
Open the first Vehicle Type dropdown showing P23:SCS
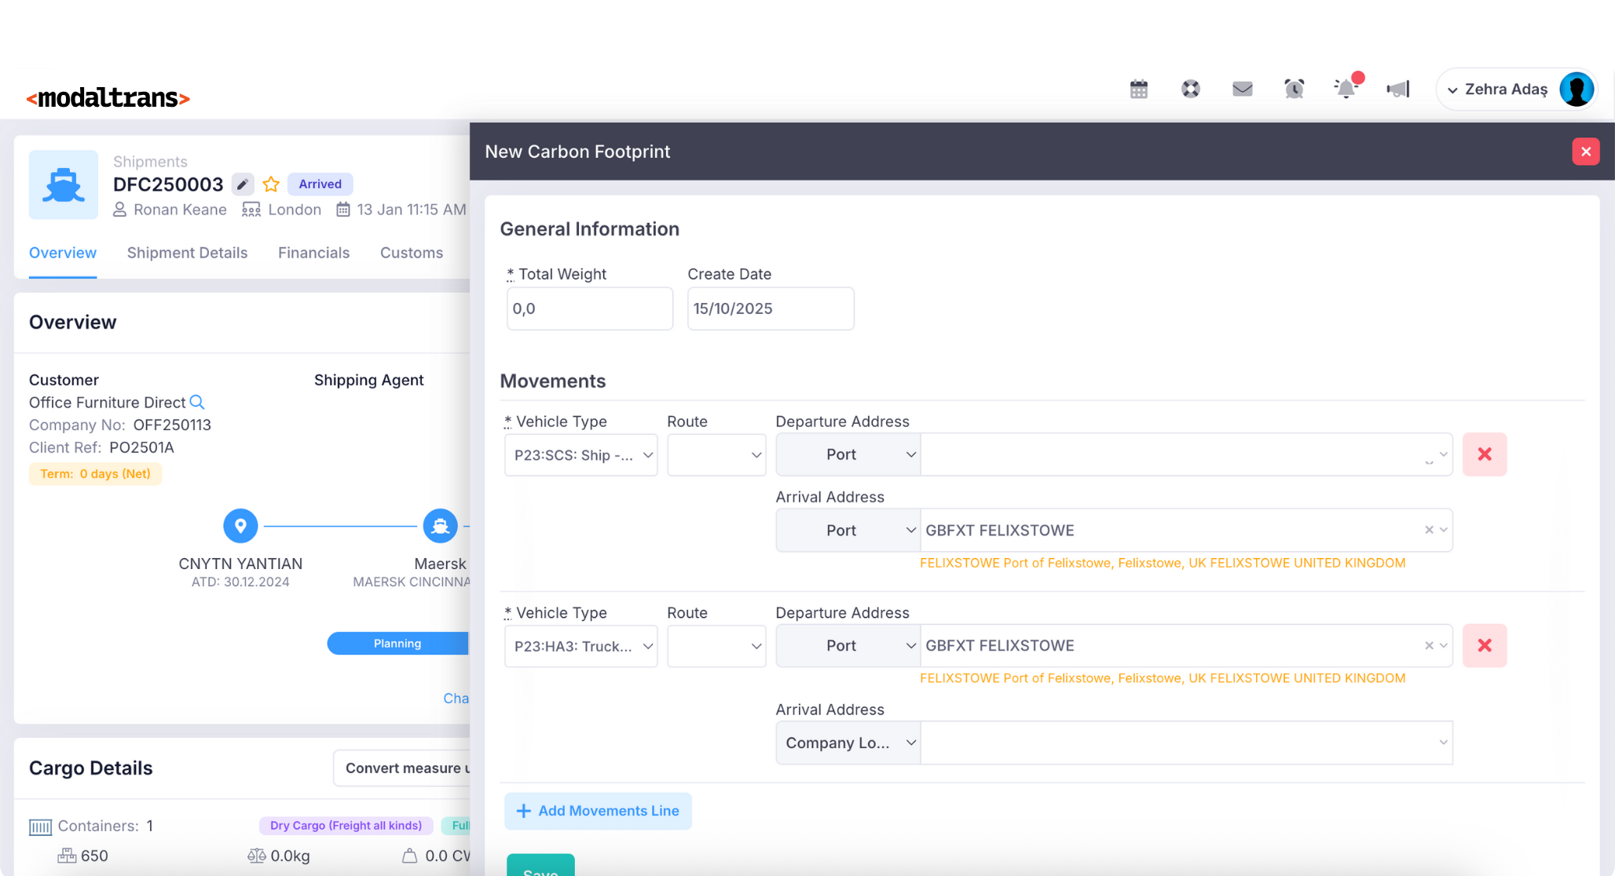(x=580, y=454)
